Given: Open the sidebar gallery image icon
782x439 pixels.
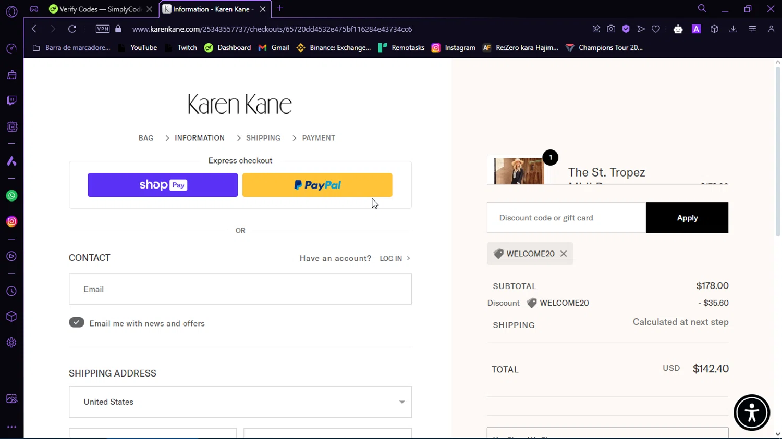Looking at the screenshot, I should pos(11,399).
